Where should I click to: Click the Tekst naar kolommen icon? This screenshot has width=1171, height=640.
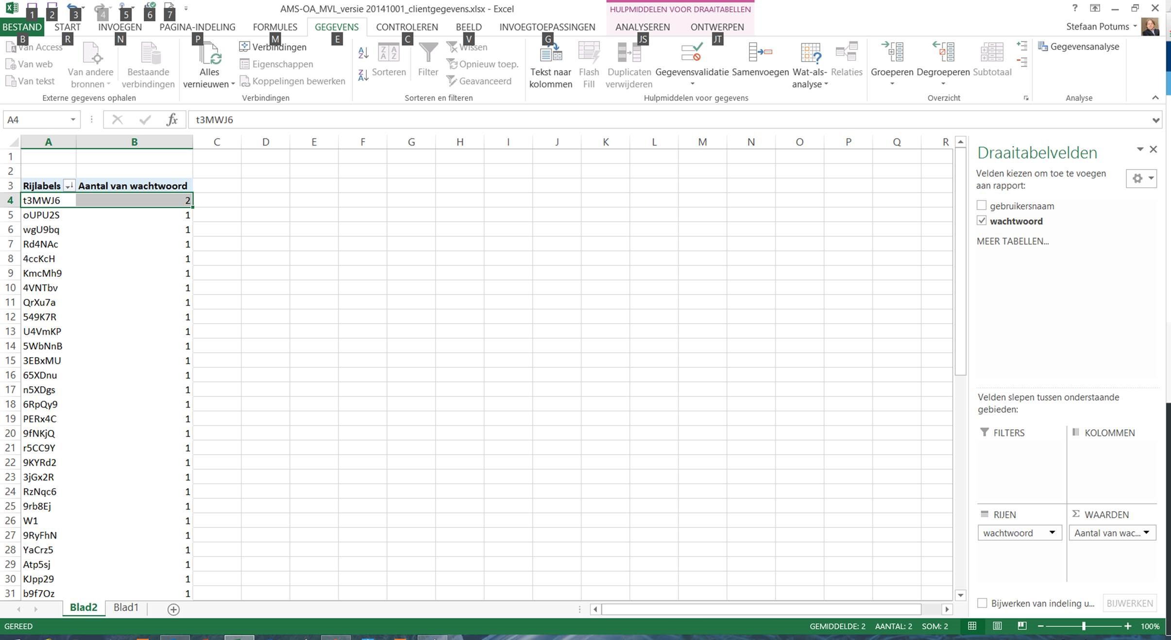[x=550, y=53]
